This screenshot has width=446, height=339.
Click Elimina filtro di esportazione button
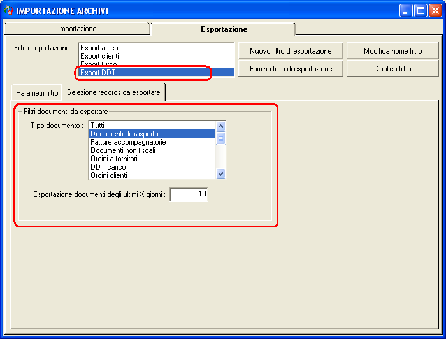[291, 69]
